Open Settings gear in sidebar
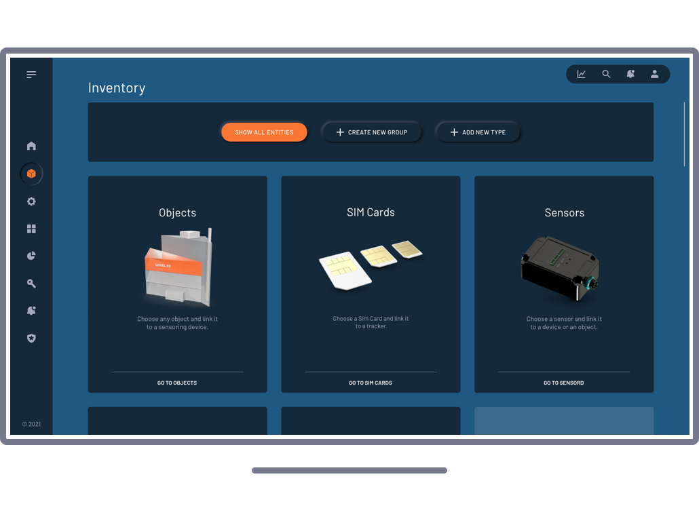 pyautogui.click(x=31, y=201)
